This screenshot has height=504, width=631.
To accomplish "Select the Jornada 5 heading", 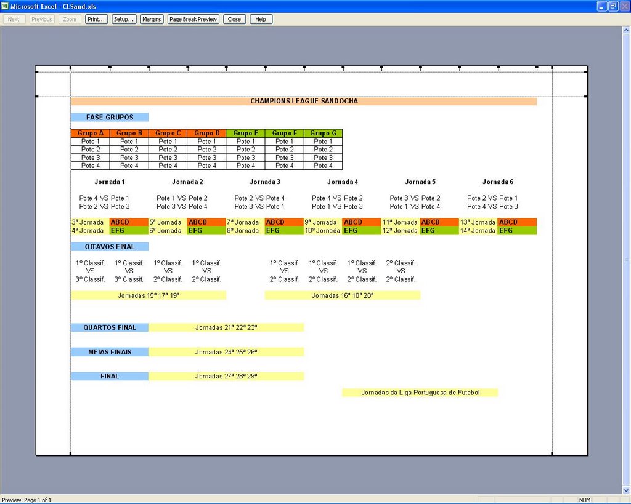I will (420, 182).
